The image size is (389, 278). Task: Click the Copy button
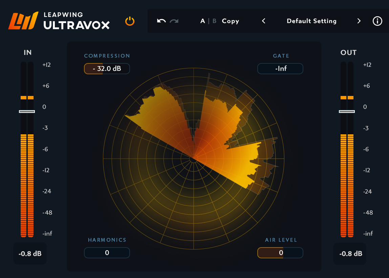(x=231, y=21)
